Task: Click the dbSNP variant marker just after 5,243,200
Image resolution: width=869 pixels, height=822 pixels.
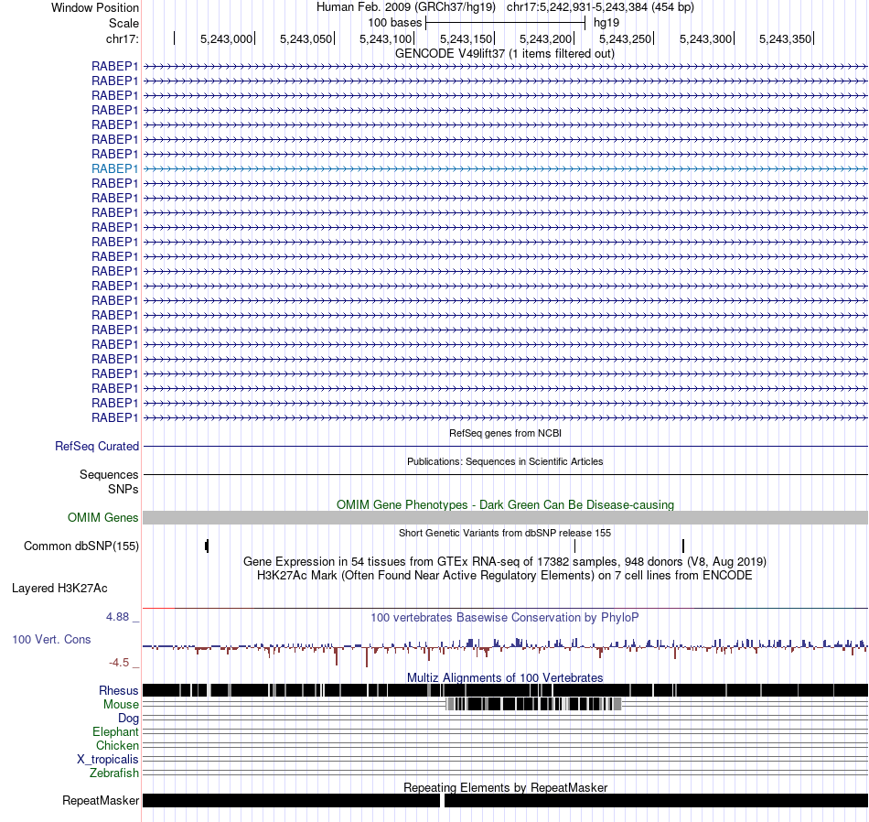Action: pos(574,546)
